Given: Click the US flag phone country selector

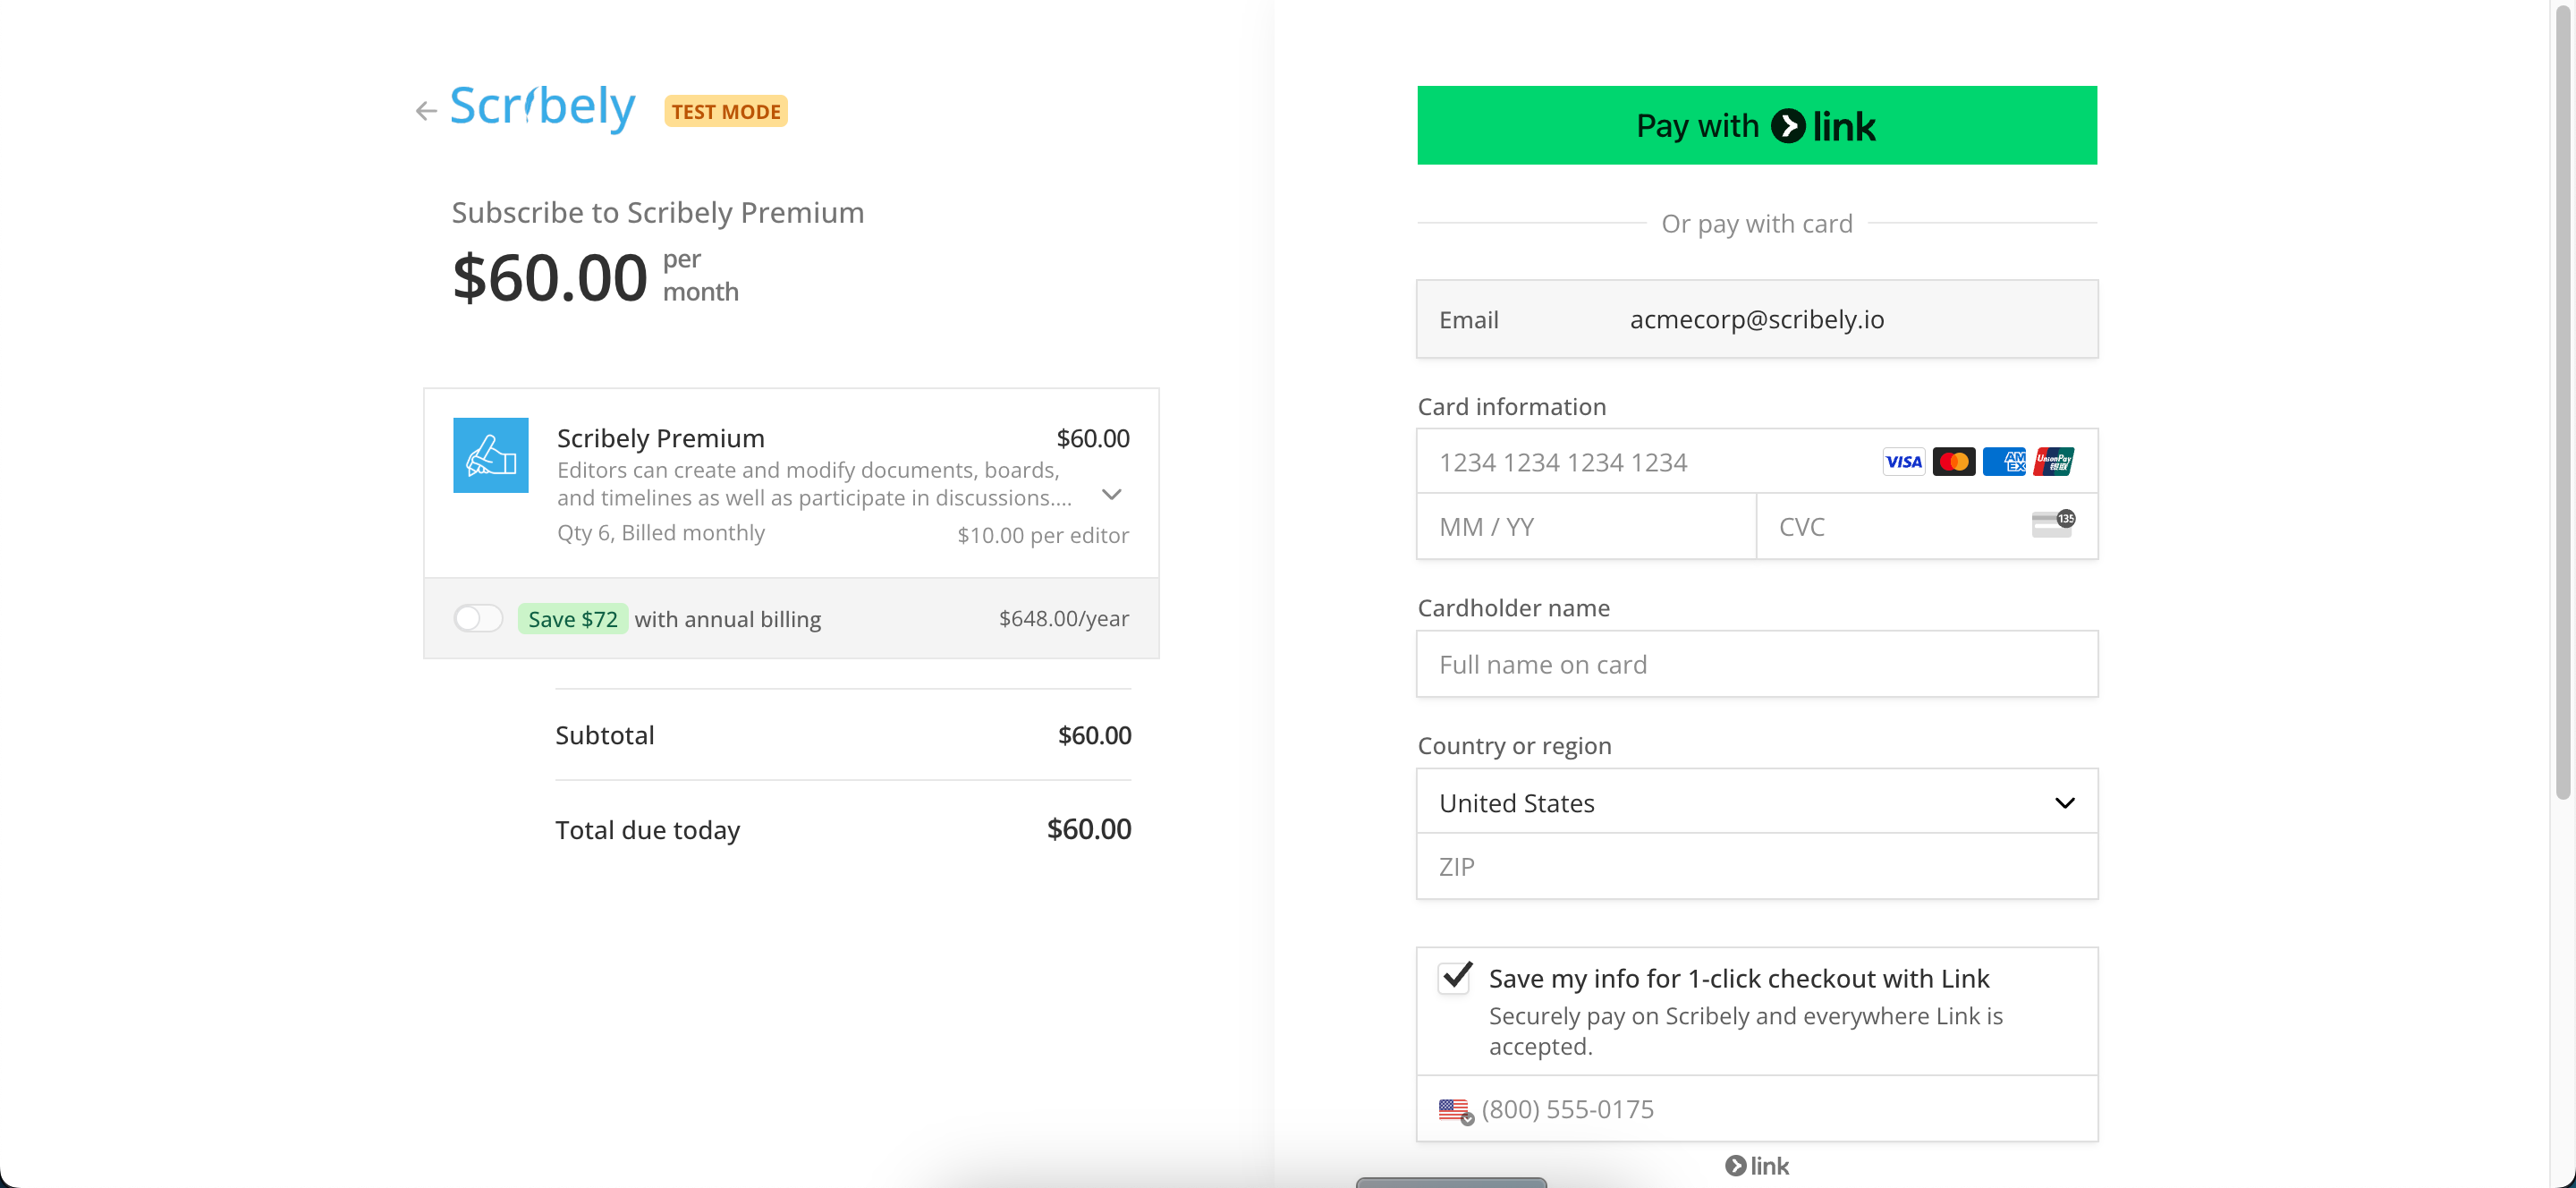Looking at the screenshot, I should [1455, 1110].
